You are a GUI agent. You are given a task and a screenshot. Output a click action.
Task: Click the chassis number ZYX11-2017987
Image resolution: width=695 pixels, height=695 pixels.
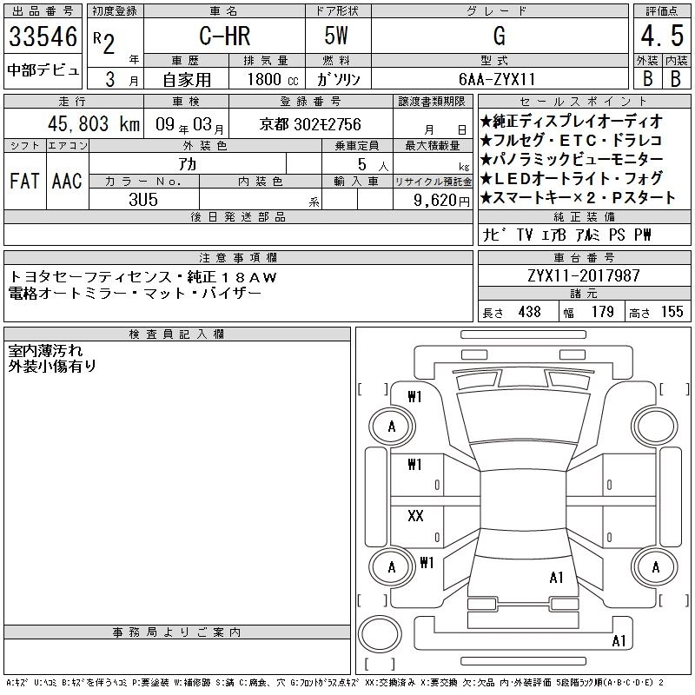point(584,275)
